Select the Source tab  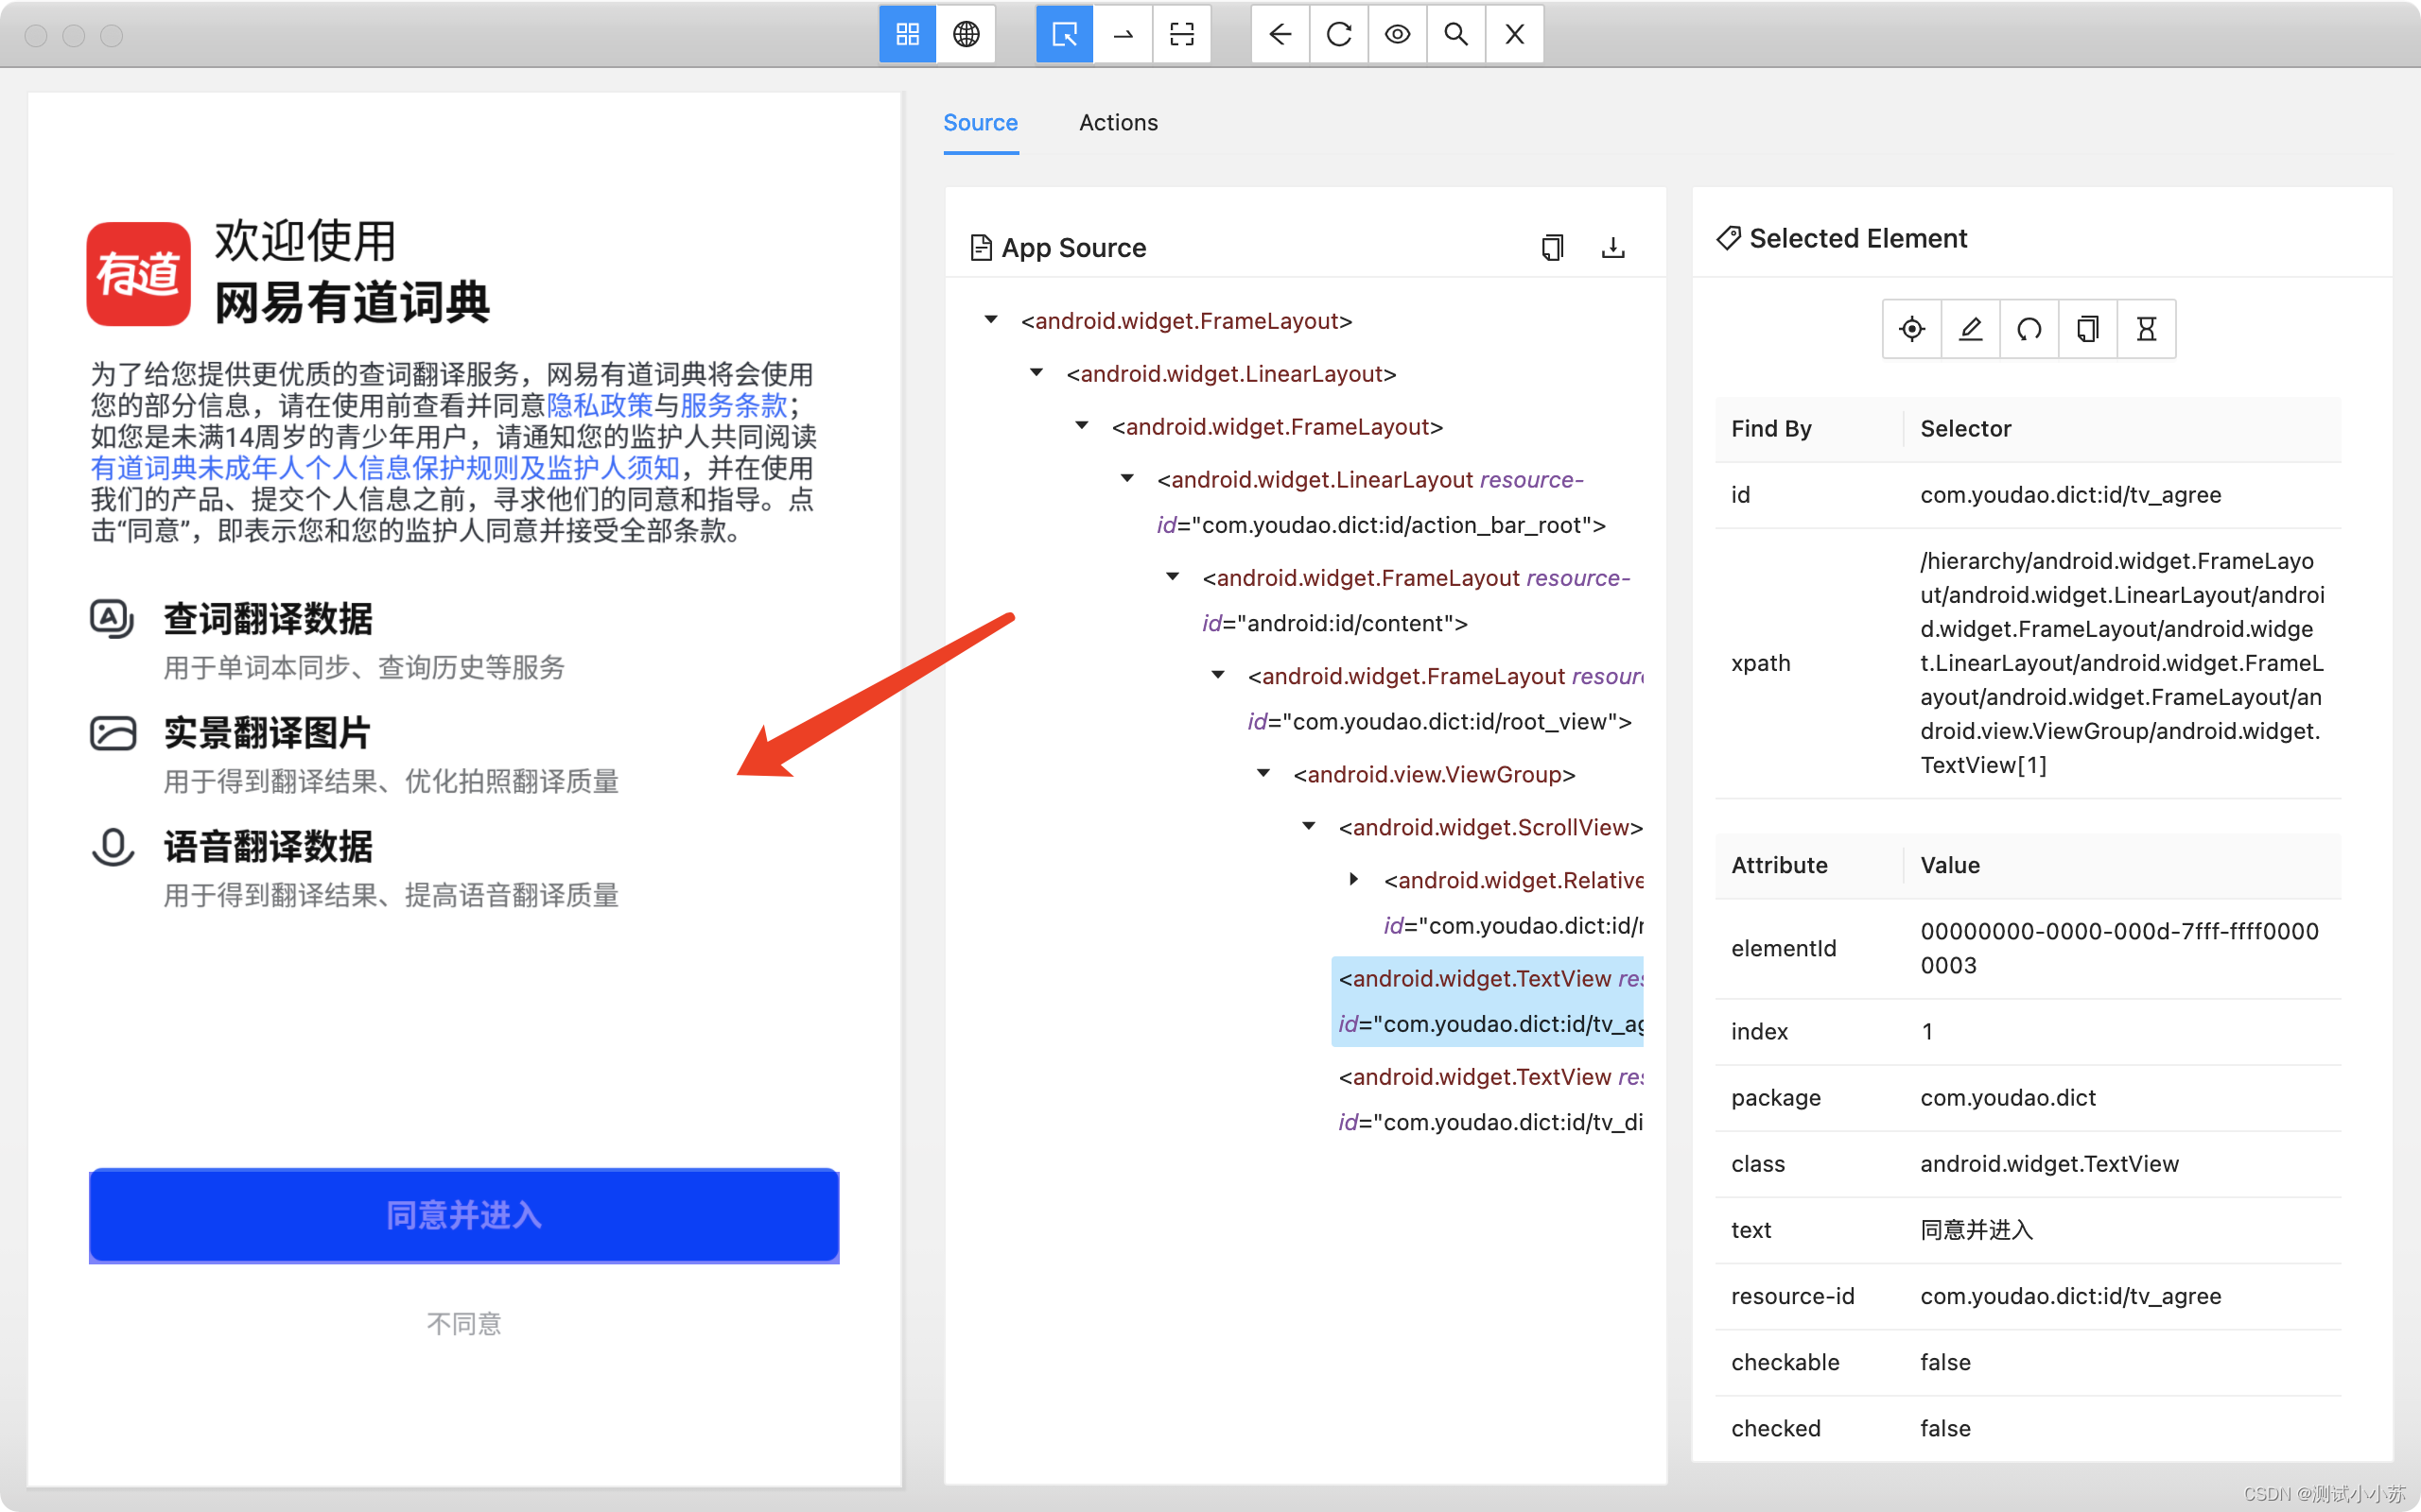pos(980,123)
